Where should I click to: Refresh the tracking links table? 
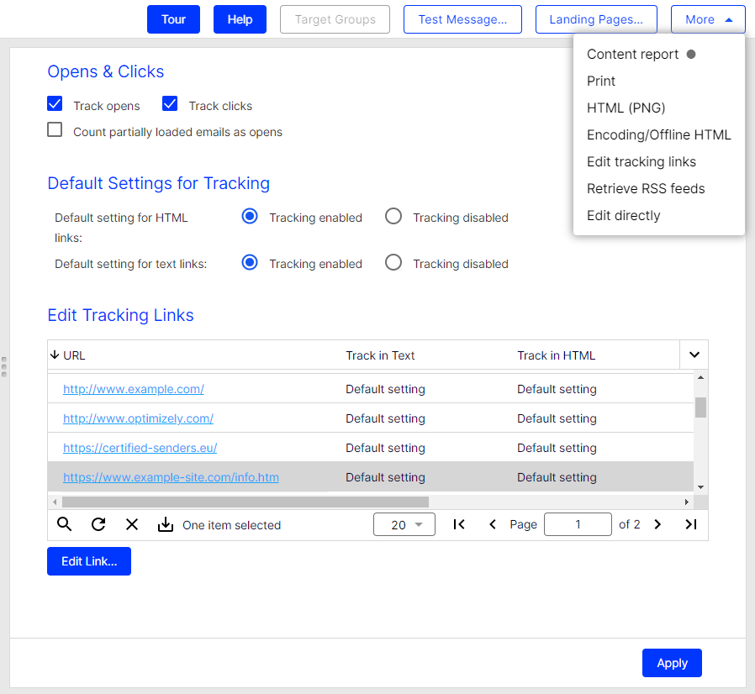coord(98,524)
